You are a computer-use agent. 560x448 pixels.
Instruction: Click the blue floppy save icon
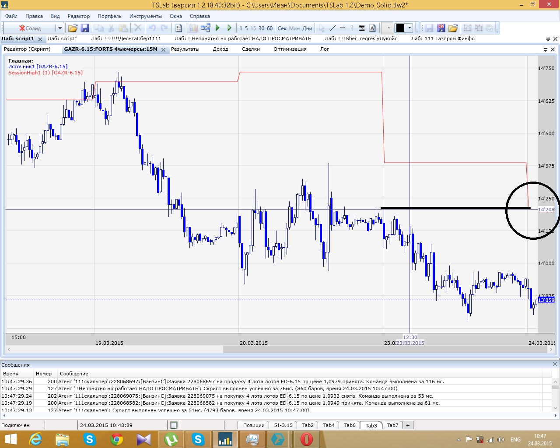(x=85, y=28)
